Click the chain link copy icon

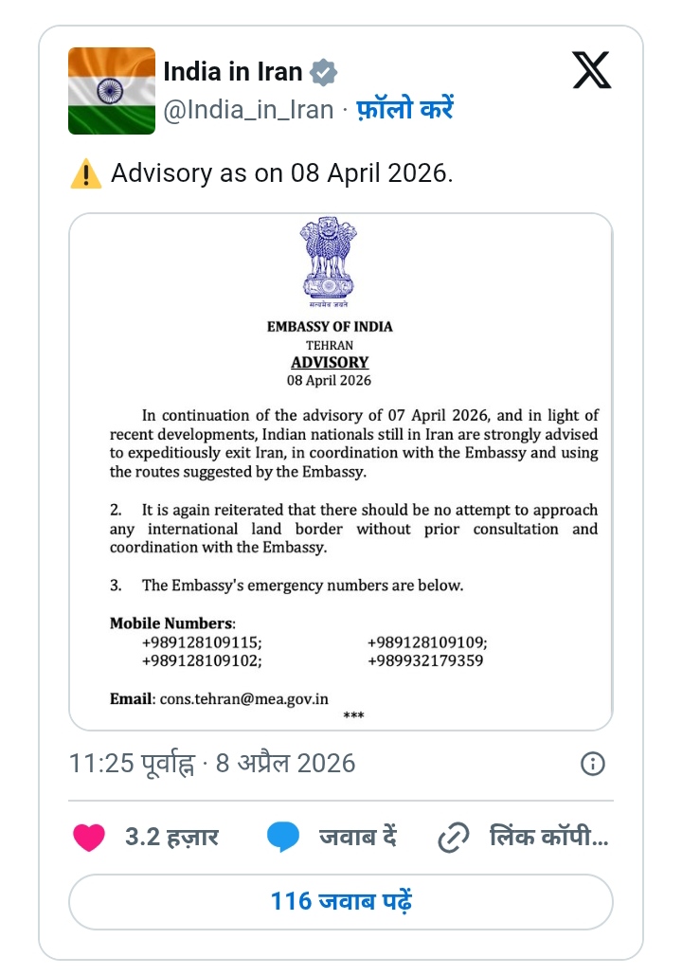pos(454,838)
